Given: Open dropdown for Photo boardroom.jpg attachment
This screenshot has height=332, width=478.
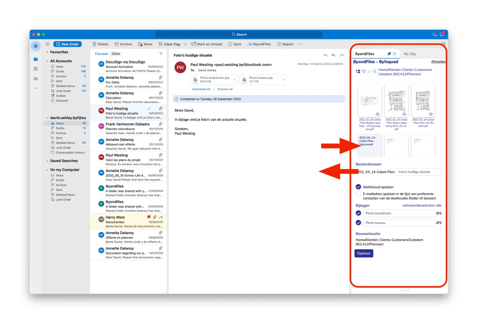Looking at the screenshot, I should pos(235,80).
